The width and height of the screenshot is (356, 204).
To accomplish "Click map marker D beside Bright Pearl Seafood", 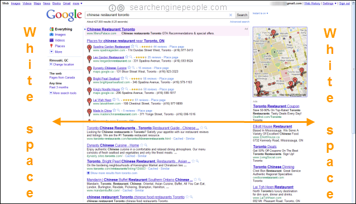I will tap(89, 80).
